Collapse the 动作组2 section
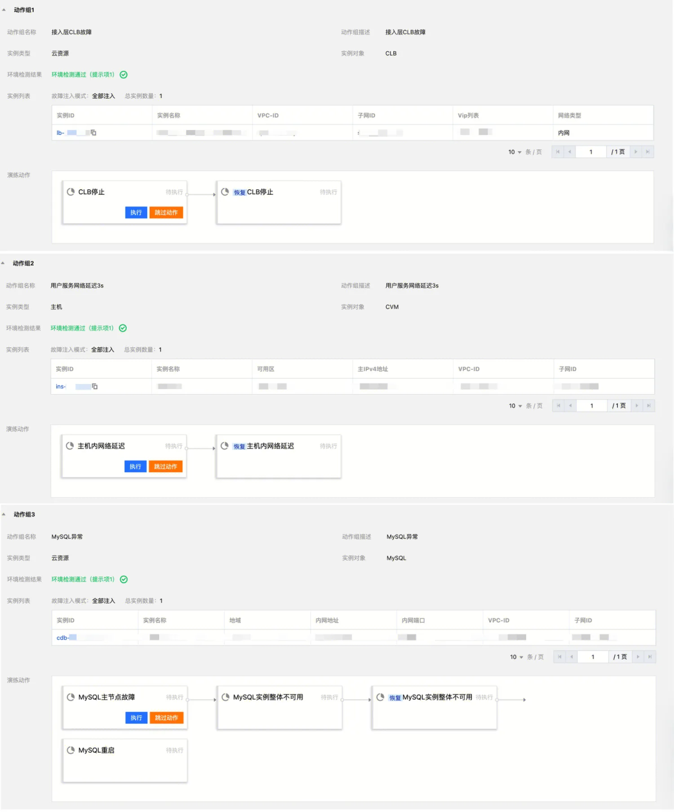674x812 pixels. [x=3, y=264]
